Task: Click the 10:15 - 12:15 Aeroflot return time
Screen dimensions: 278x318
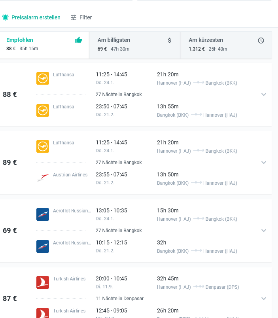Action: (x=112, y=242)
